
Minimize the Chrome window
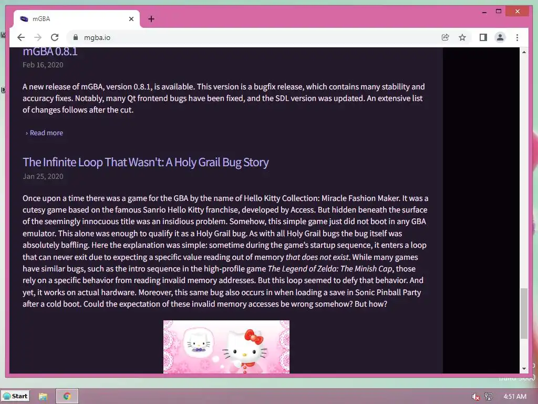click(484, 12)
